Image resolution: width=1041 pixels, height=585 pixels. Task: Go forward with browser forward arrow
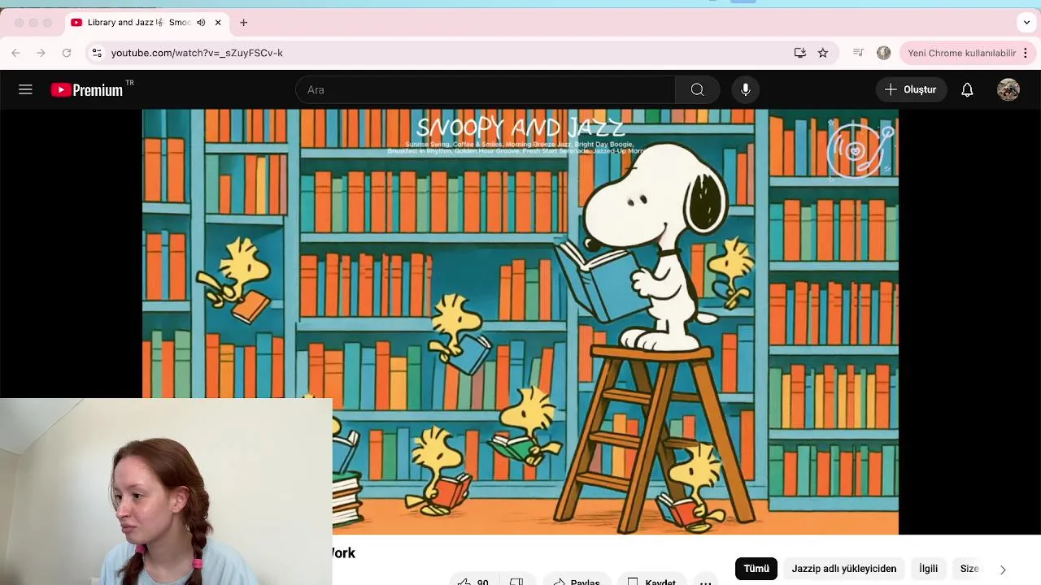(x=41, y=53)
